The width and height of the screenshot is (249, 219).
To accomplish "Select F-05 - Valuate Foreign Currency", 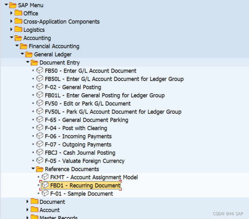I will click(x=85, y=161).
